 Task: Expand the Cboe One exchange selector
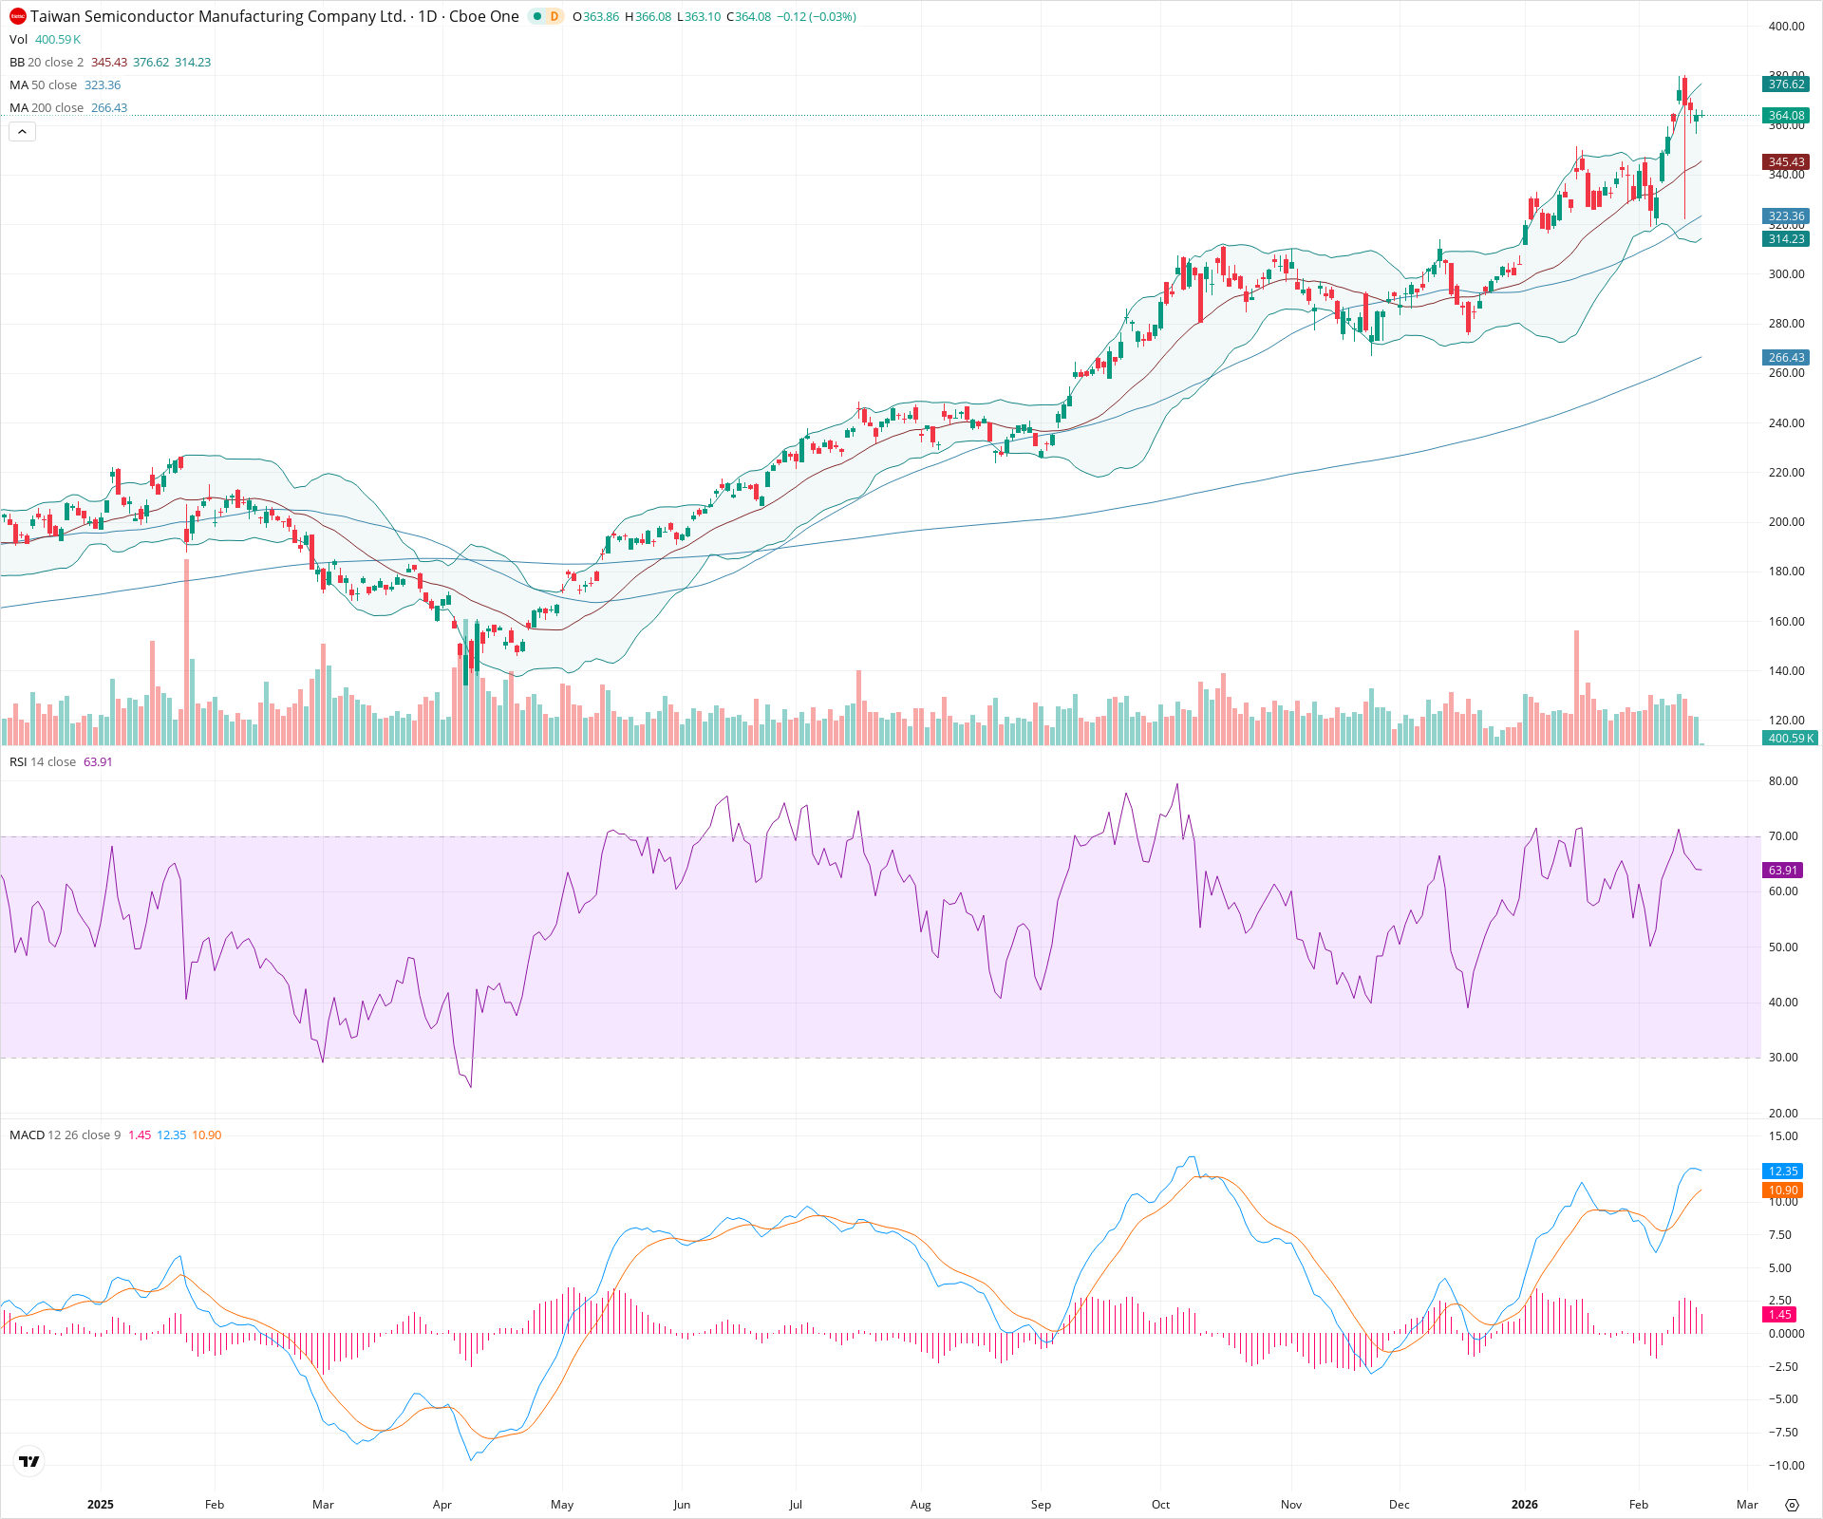tap(483, 16)
